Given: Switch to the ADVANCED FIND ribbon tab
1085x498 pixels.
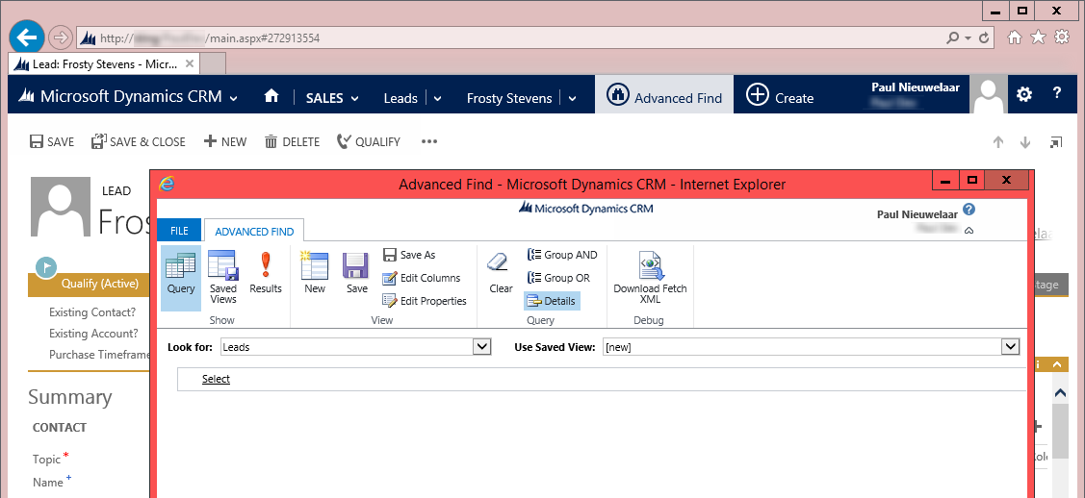Looking at the screenshot, I should coord(254,231).
